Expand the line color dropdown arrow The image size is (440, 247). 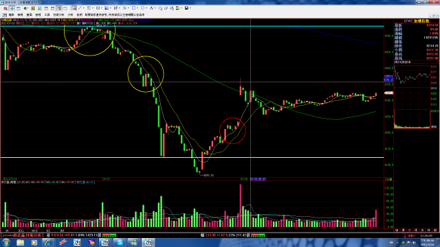click(181, 8)
